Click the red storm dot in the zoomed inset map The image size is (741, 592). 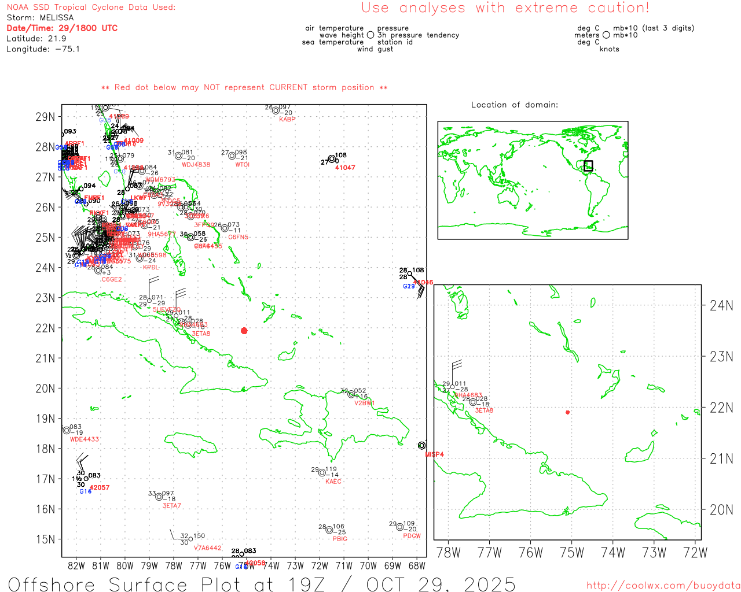pos(567,412)
